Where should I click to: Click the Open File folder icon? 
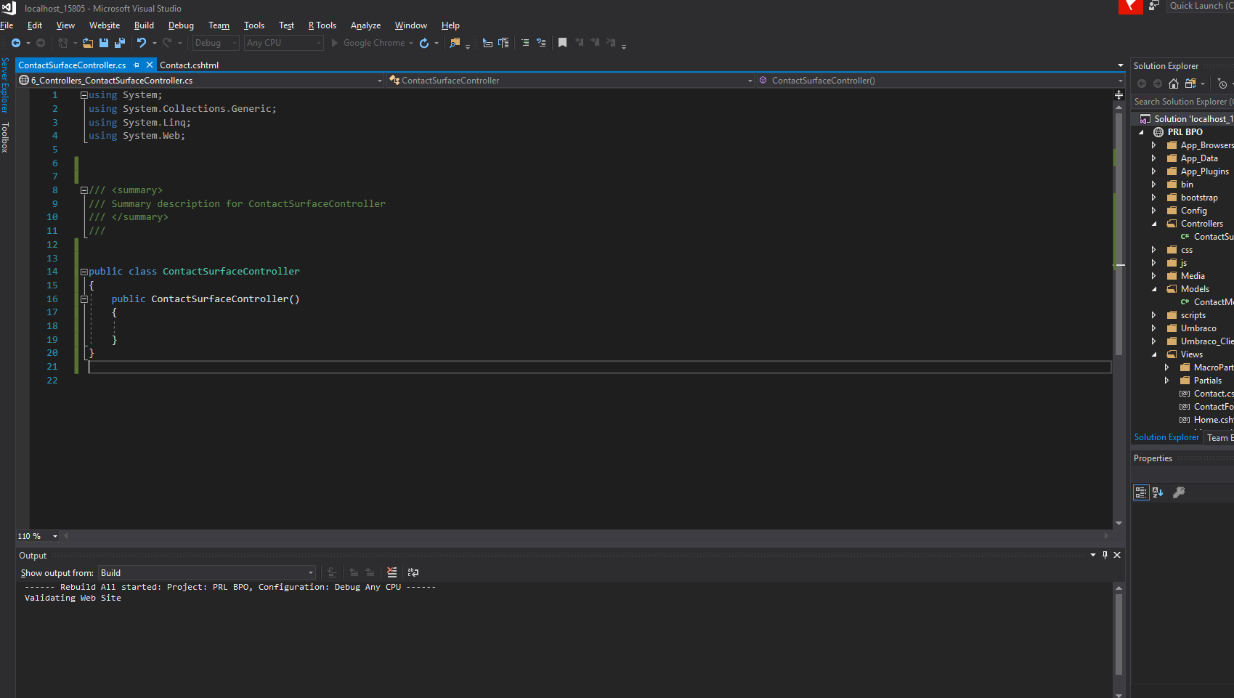click(x=88, y=43)
